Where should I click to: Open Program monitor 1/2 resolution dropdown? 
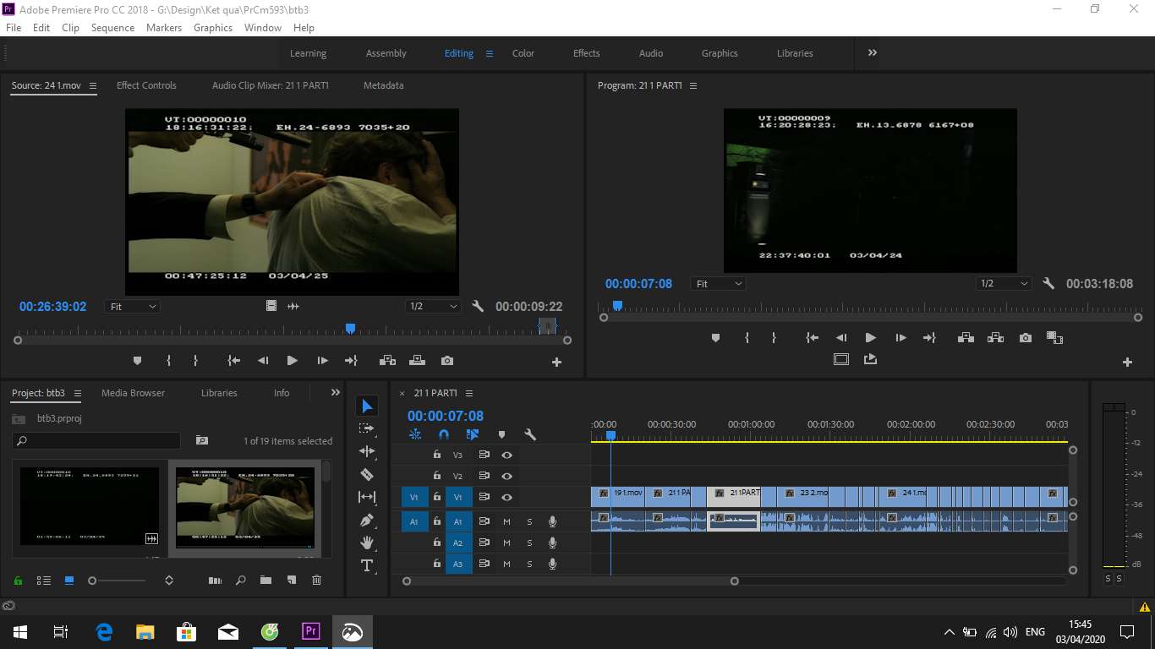[x=1004, y=284]
